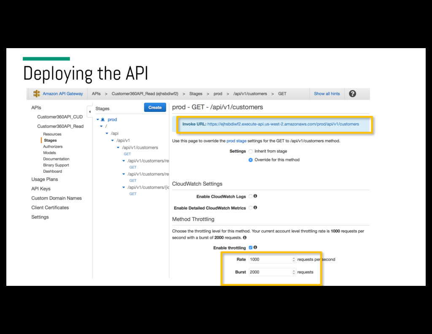432x334 pixels.
Task: Open Documentation in the API sidebar
Action: click(x=56, y=159)
